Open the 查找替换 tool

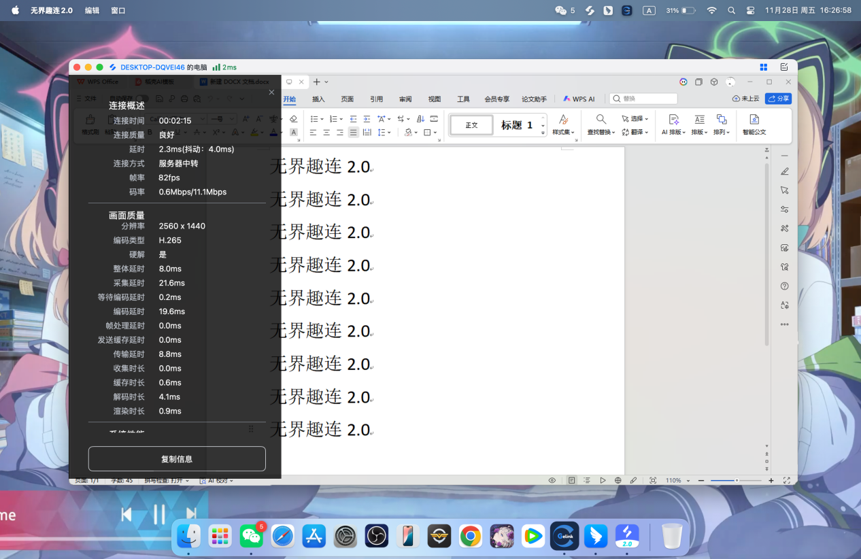[601, 124]
